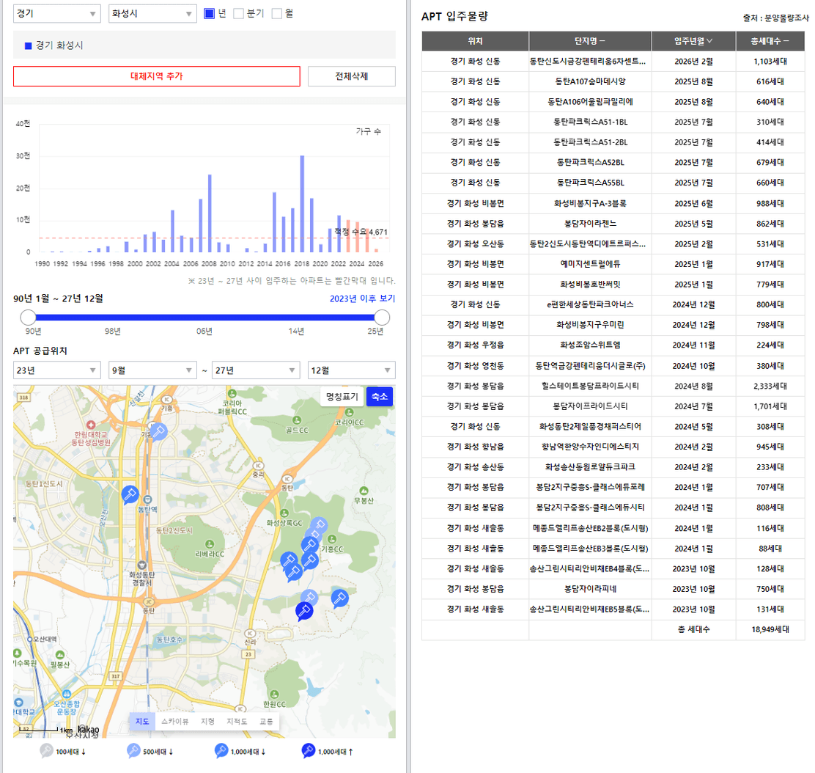Select row 예미지센트럴에듀
This screenshot has height=773, width=815.
(613, 264)
